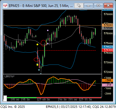Click the pink -319 oscillator value
The image size is (116, 109).
pos(108,85)
